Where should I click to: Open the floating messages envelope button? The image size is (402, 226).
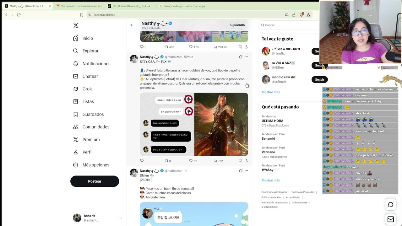391,219
